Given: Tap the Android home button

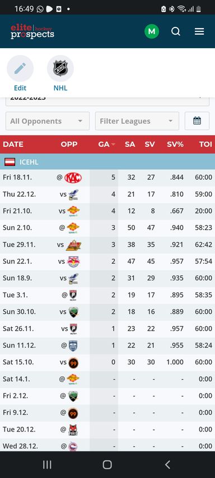Looking at the screenshot, I should [107, 465].
